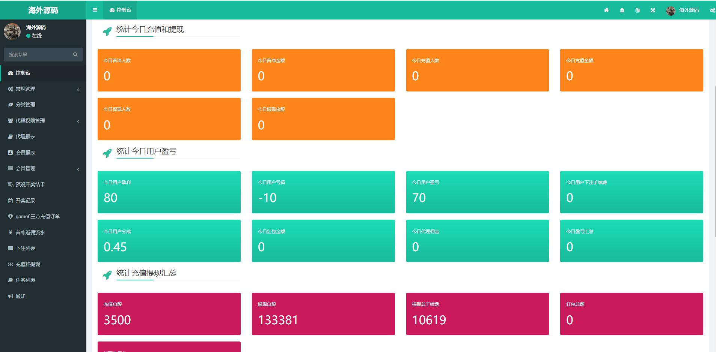Click the 通知 megaphone menu item
The height and width of the screenshot is (352, 716).
point(20,296)
